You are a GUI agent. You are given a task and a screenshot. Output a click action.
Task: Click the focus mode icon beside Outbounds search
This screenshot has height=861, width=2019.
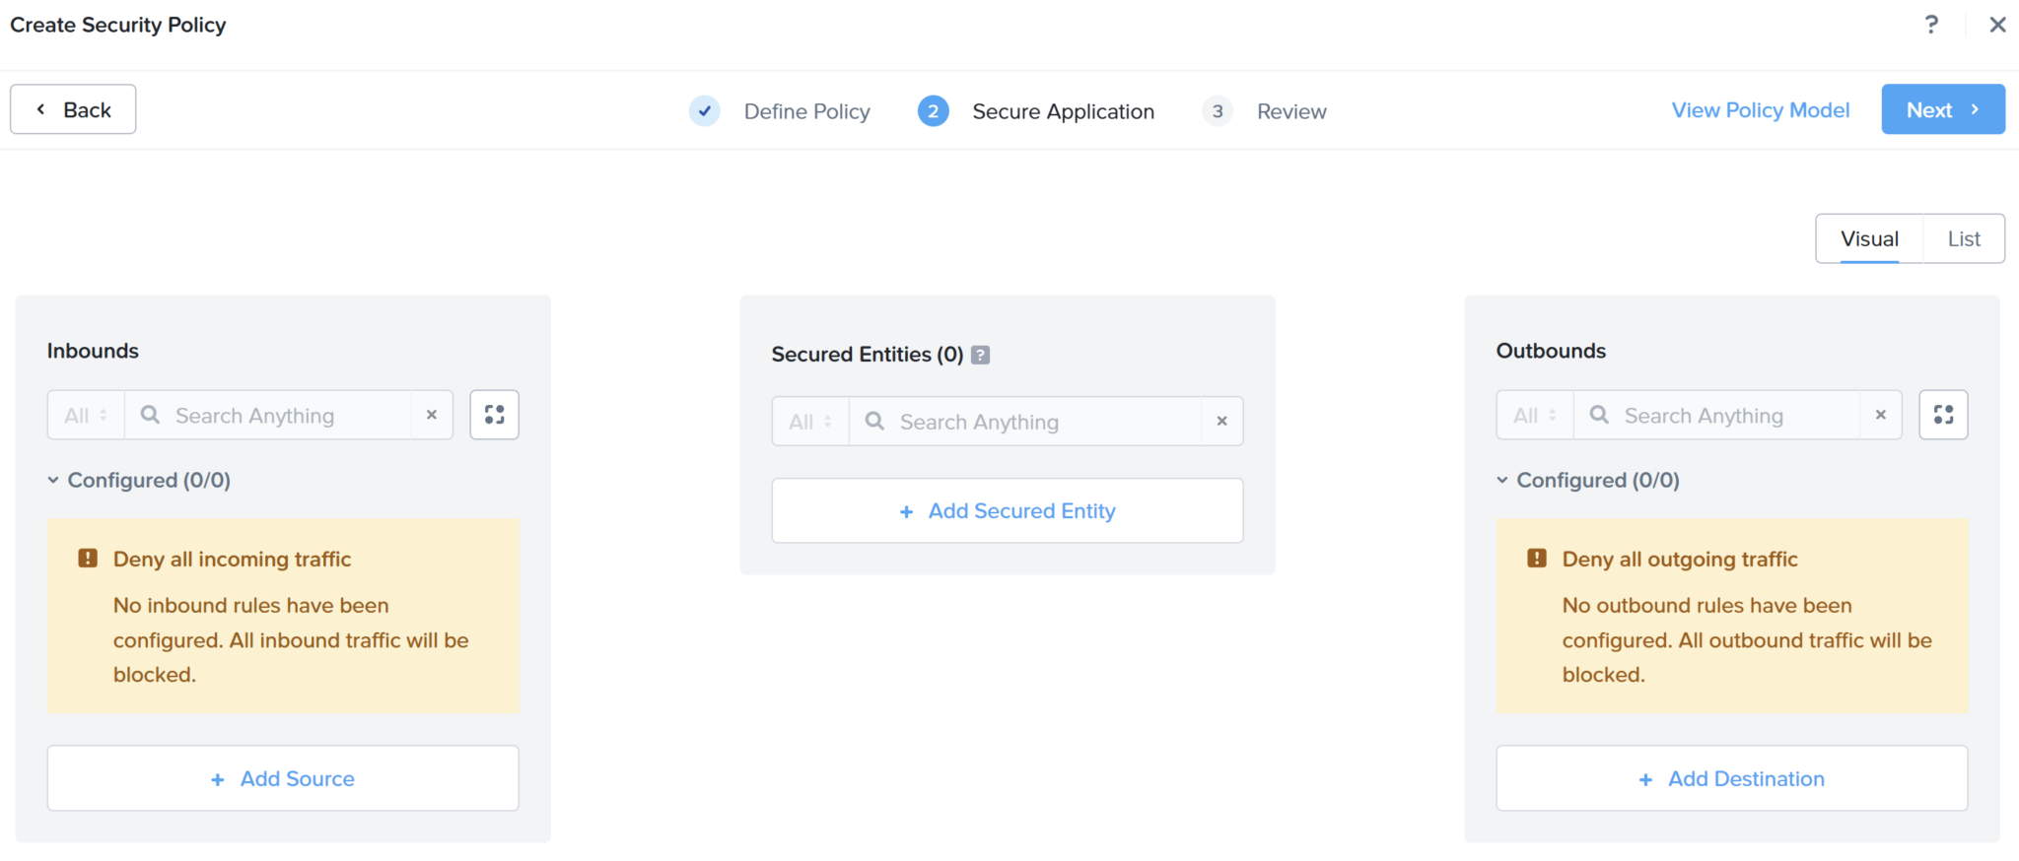click(1943, 415)
